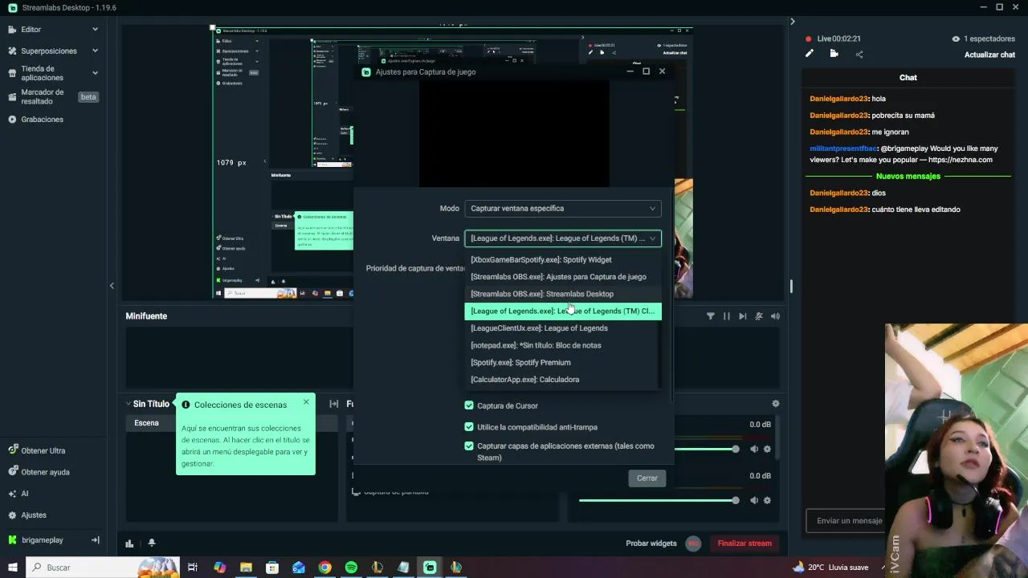
Task: Select Spotify.exe Spotify Premium option
Action: click(x=562, y=363)
